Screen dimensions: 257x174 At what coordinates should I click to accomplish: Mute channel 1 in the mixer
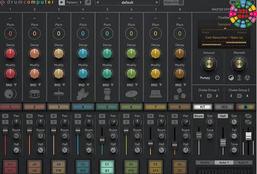[x=5, y=116]
